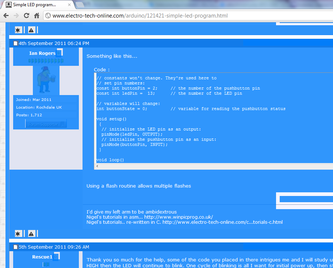Click Ian Rogers' avatar image

pyautogui.click(x=46, y=81)
